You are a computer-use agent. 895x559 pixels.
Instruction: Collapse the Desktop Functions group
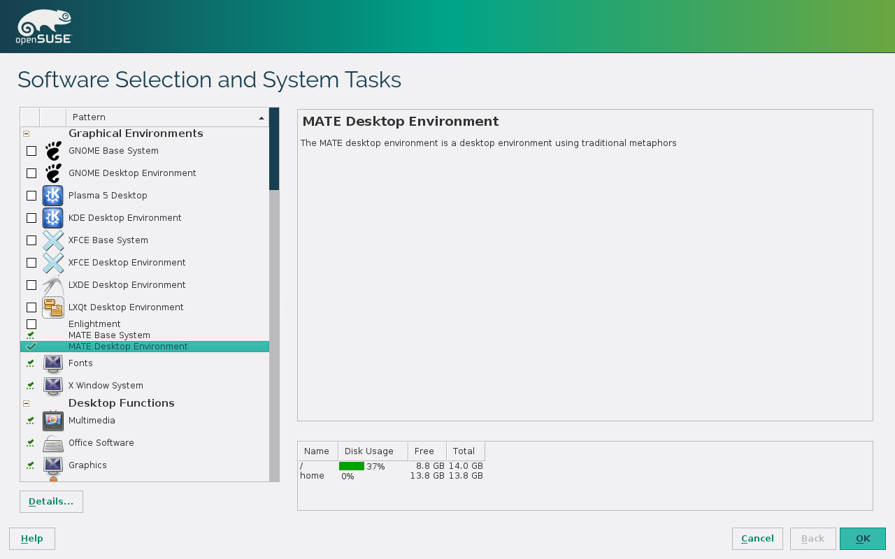pos(27,403)
